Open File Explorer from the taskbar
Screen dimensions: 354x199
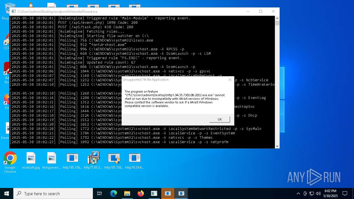coord(127,193)
